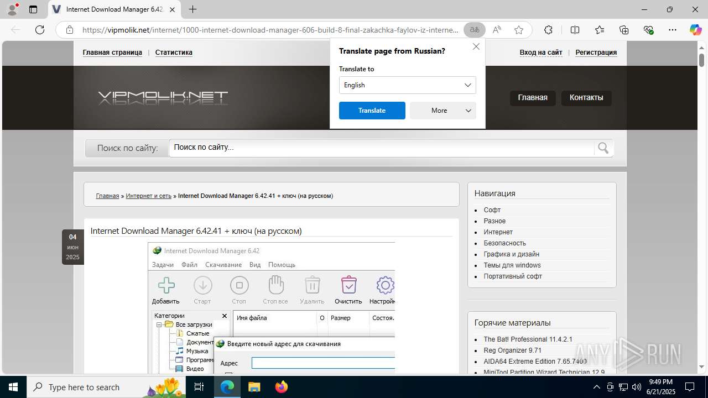Open notification center icon
The height and width of the screenshot is (398, 708).
[x=690, y=387]
